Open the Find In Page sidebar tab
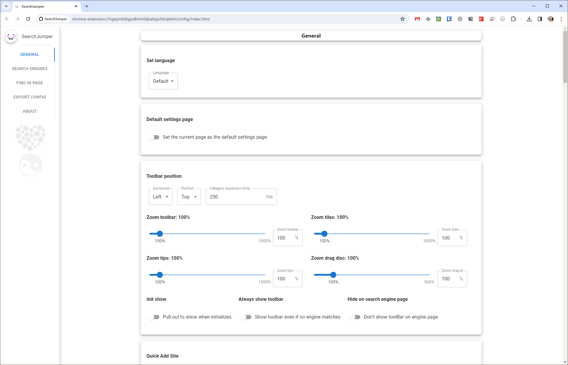Viewport: 568px width, 365px height. click(x=30, y=83)
